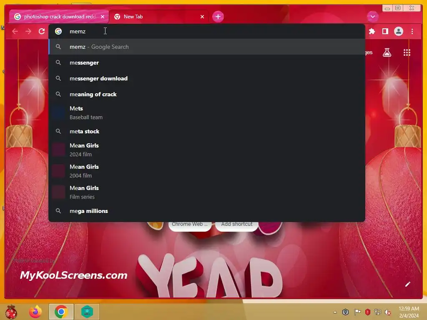Click the Action Center flag tray icon

(357, 312)
